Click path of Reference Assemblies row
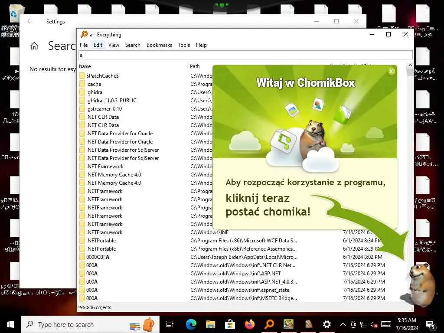The height and width of the screenshot is (333, 444). pyautogui.click(x=244, y=248)
